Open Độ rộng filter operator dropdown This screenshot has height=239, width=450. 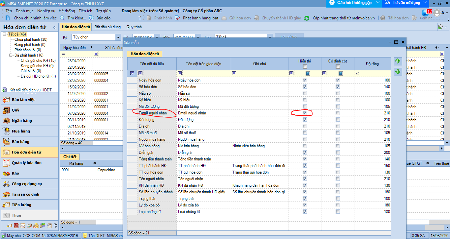click(358, 73)
